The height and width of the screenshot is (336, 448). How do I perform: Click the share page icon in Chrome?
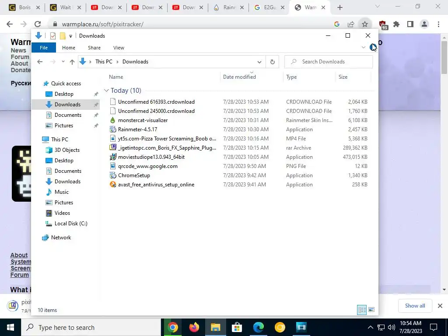[351, 24]
